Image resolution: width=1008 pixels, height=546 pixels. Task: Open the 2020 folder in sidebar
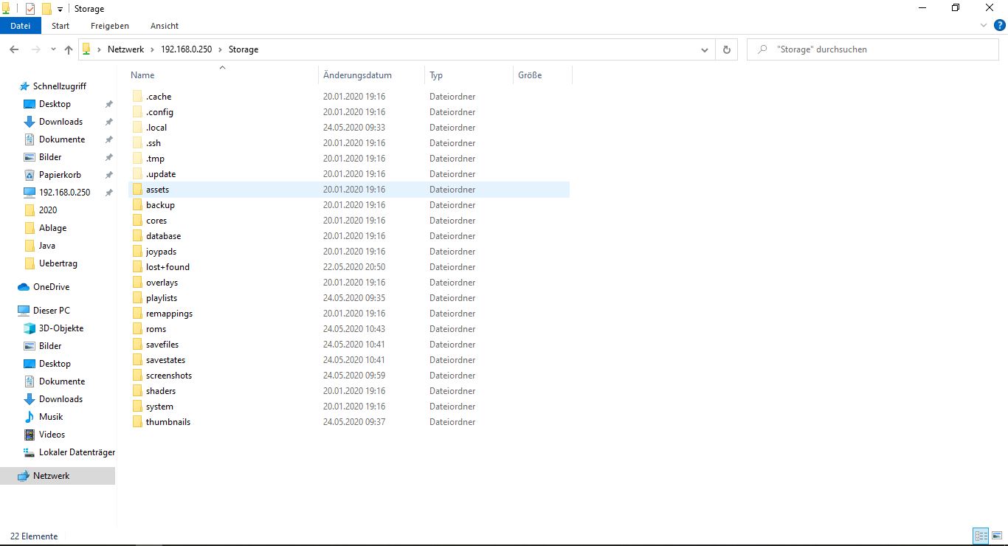pos(48,210)
